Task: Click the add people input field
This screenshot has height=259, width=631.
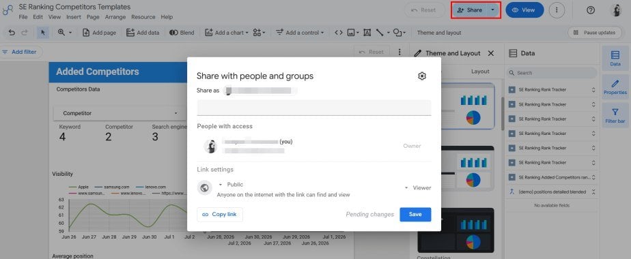Action: 314,108
